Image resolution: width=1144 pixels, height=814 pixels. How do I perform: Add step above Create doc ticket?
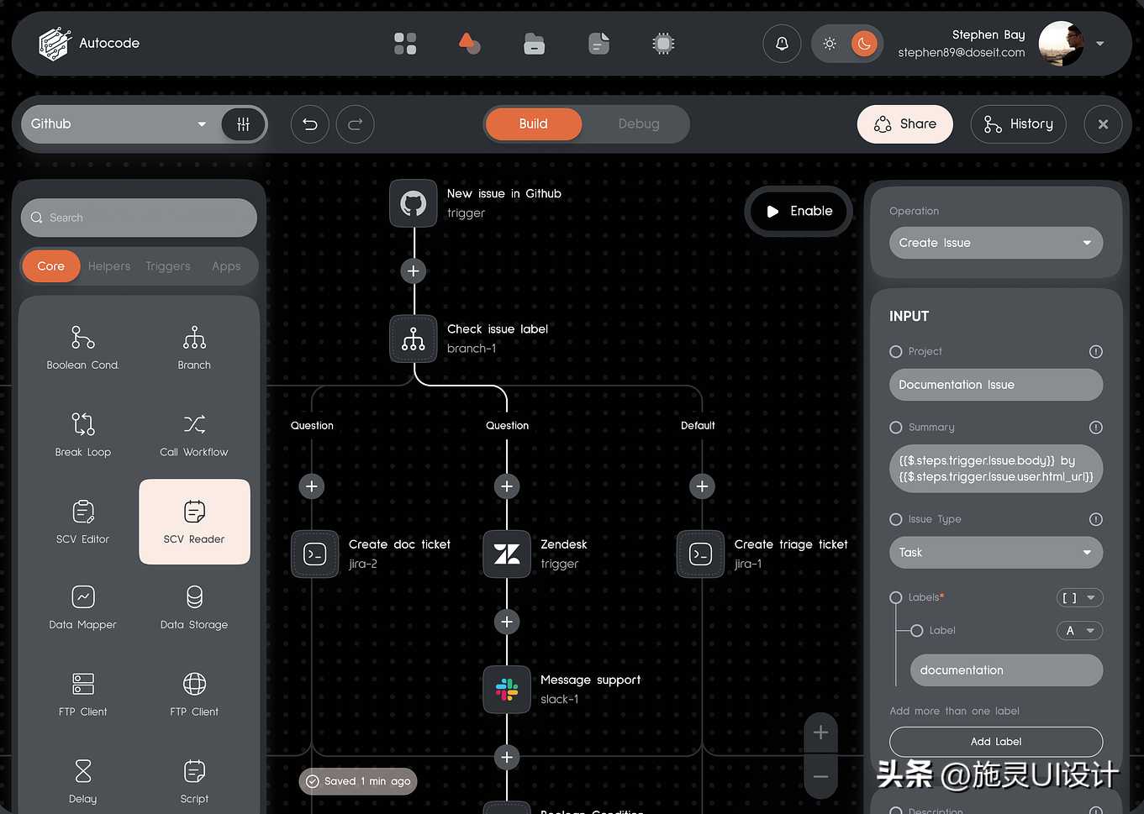[312, 486]
